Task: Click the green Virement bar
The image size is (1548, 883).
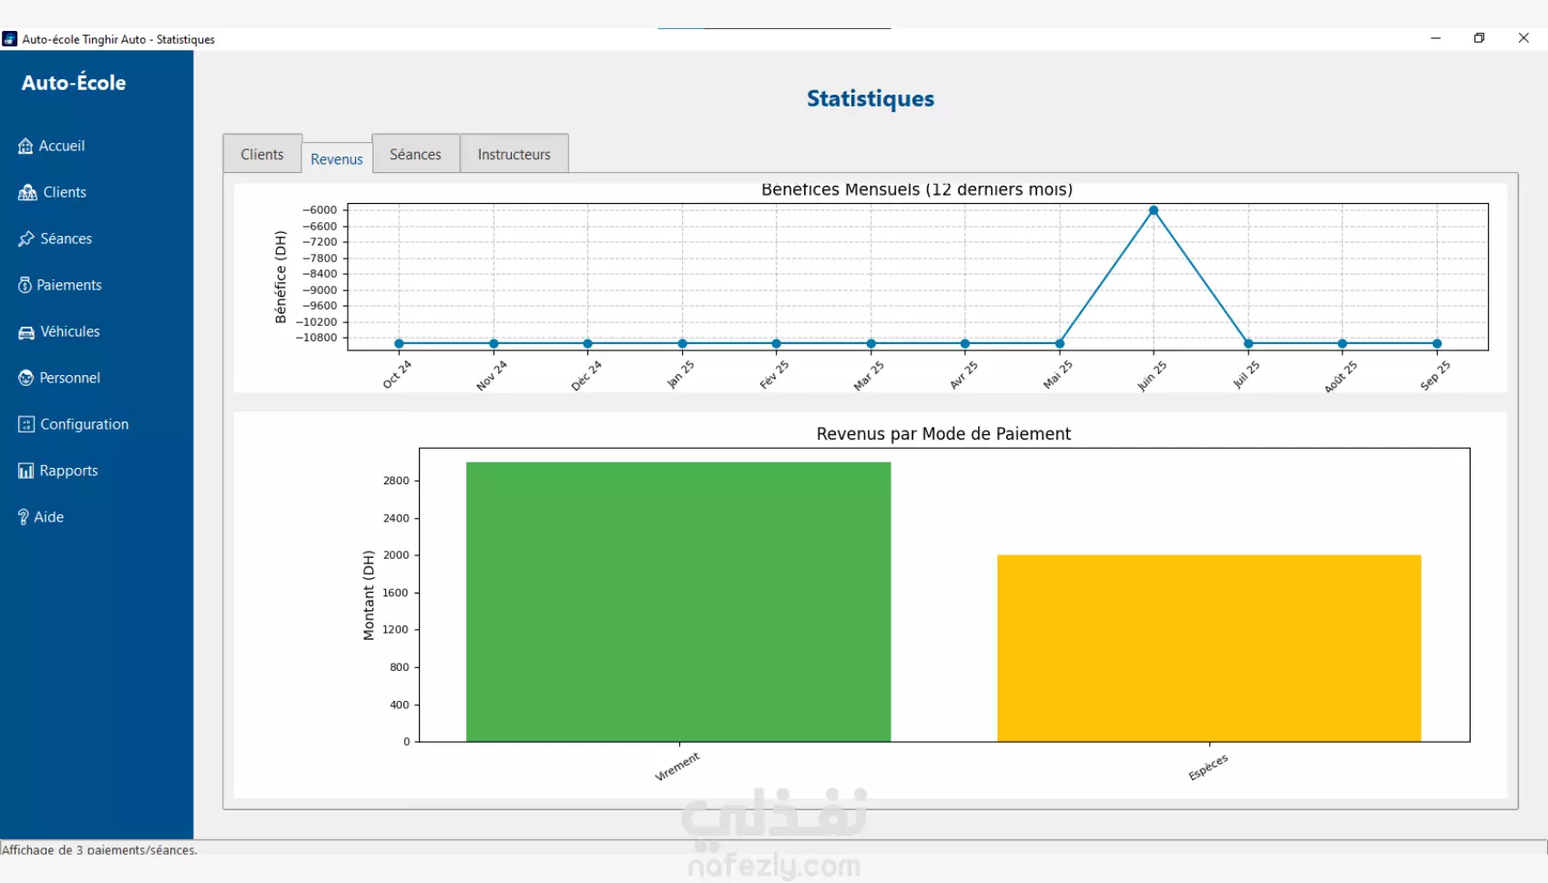Action: pyautogui.click(x=678, y=602)
